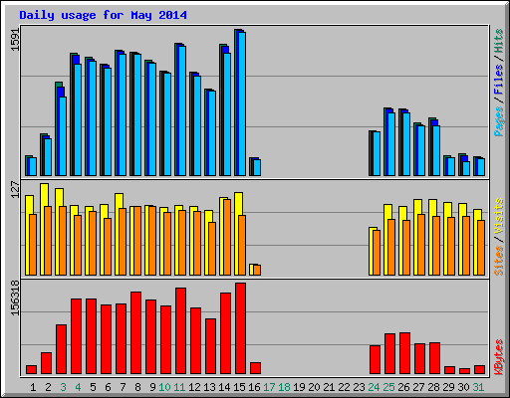The width and height of the screenshot is (510, 398).
Task: Click day 20 on the x-axis
Action: point(314,387)
